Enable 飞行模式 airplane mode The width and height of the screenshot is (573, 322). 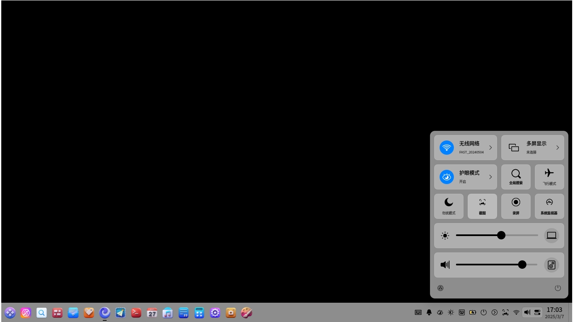550,177
